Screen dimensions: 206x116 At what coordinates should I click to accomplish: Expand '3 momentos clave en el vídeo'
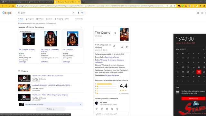click(51, 104)
